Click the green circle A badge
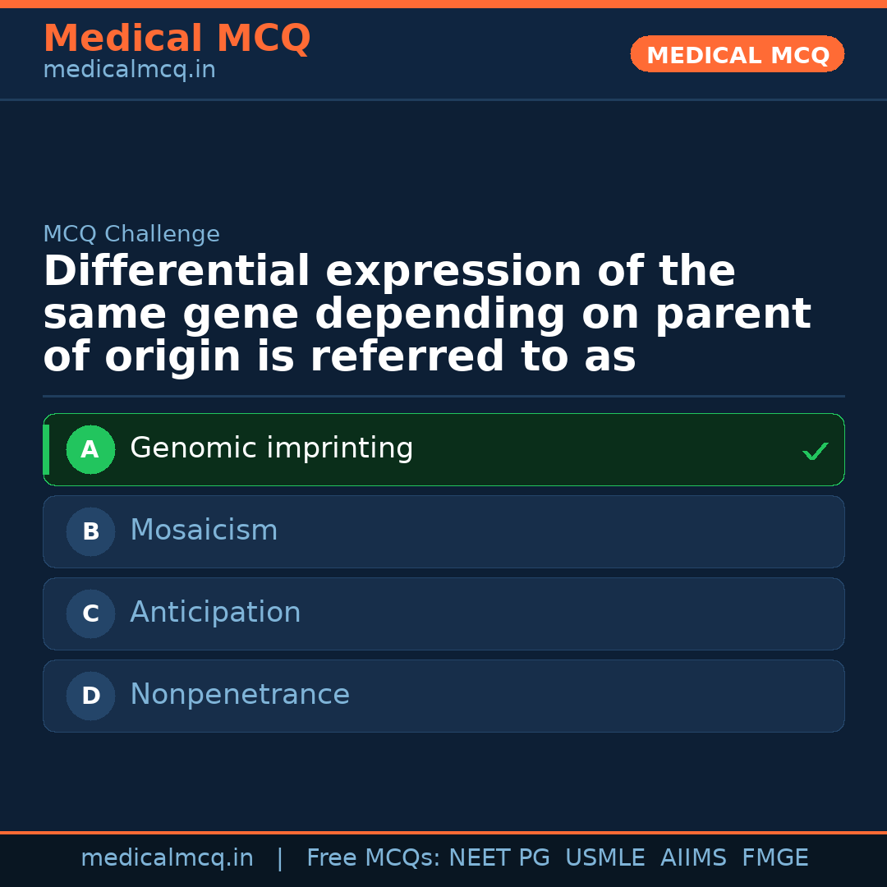 pos(90,449)
